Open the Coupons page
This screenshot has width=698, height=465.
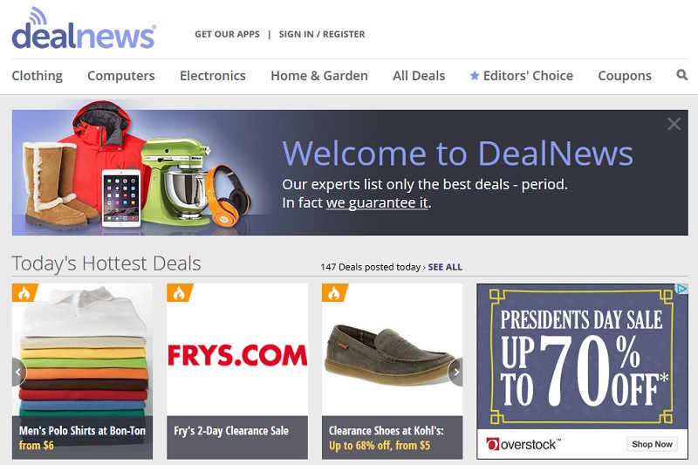point(625,76)
